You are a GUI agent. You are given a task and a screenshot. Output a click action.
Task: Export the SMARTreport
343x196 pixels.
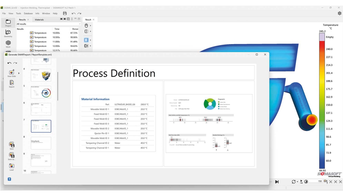click(x=12, y=84)
